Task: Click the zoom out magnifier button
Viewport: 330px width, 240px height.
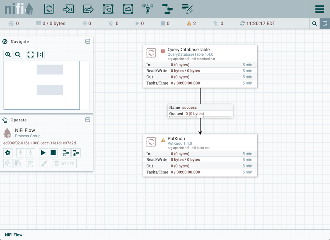Action: pos(18,55)
